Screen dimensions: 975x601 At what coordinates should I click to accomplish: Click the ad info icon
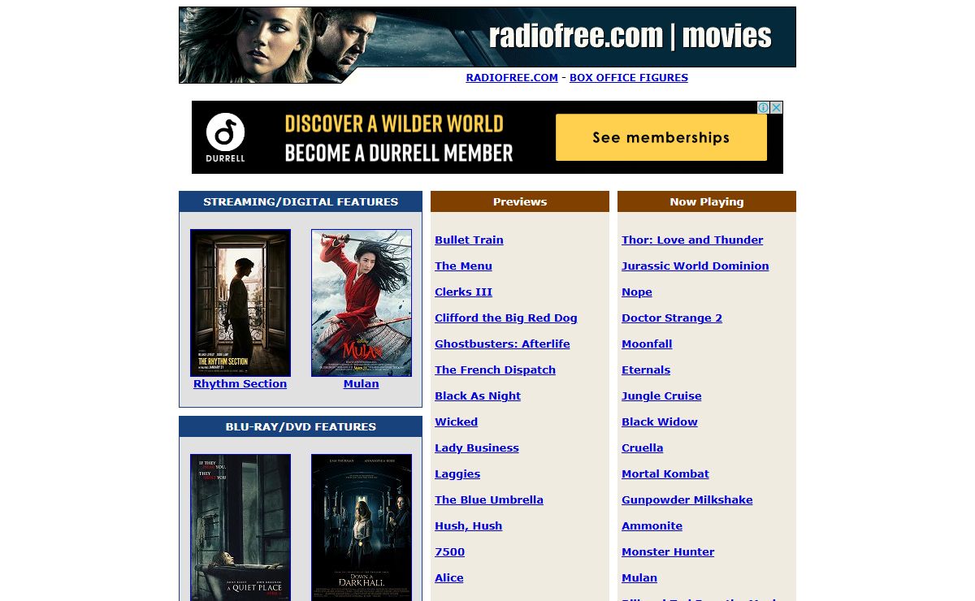[x=763, y=107]
